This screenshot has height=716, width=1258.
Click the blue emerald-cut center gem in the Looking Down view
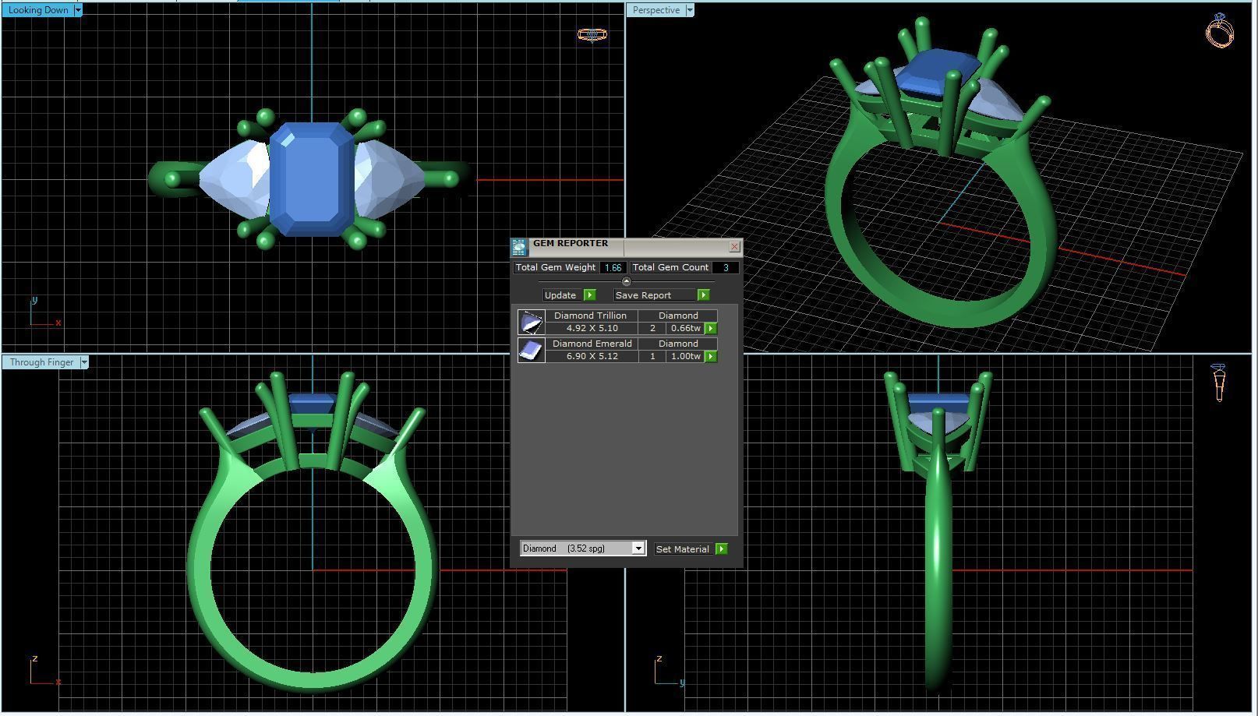[312, 178]
